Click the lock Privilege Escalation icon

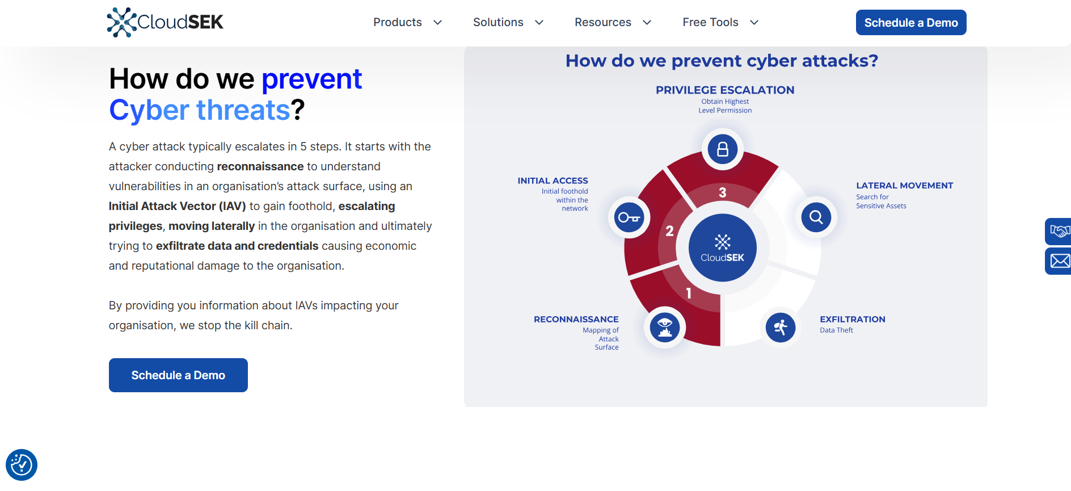(722, 149)
